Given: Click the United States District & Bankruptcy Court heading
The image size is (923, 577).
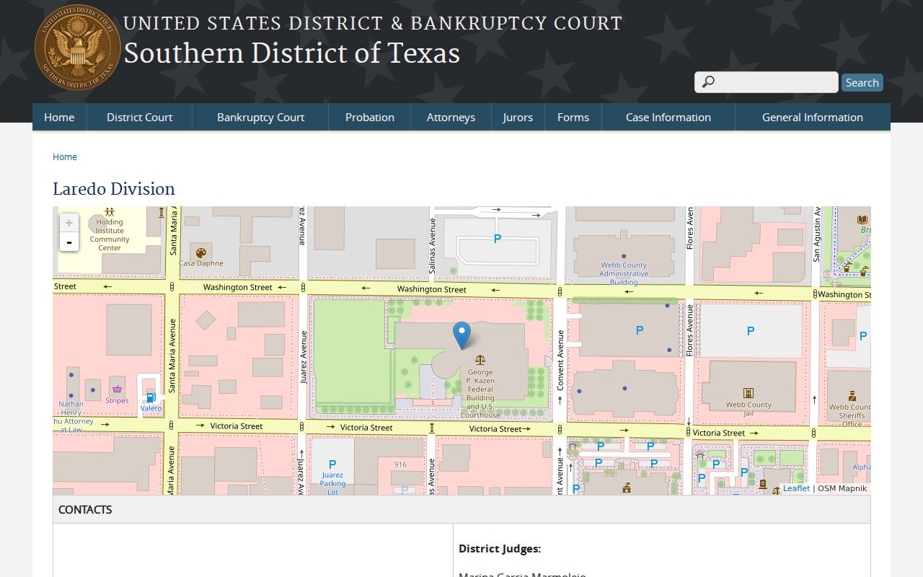Looking at the screenshot, I should pos(373,23).
